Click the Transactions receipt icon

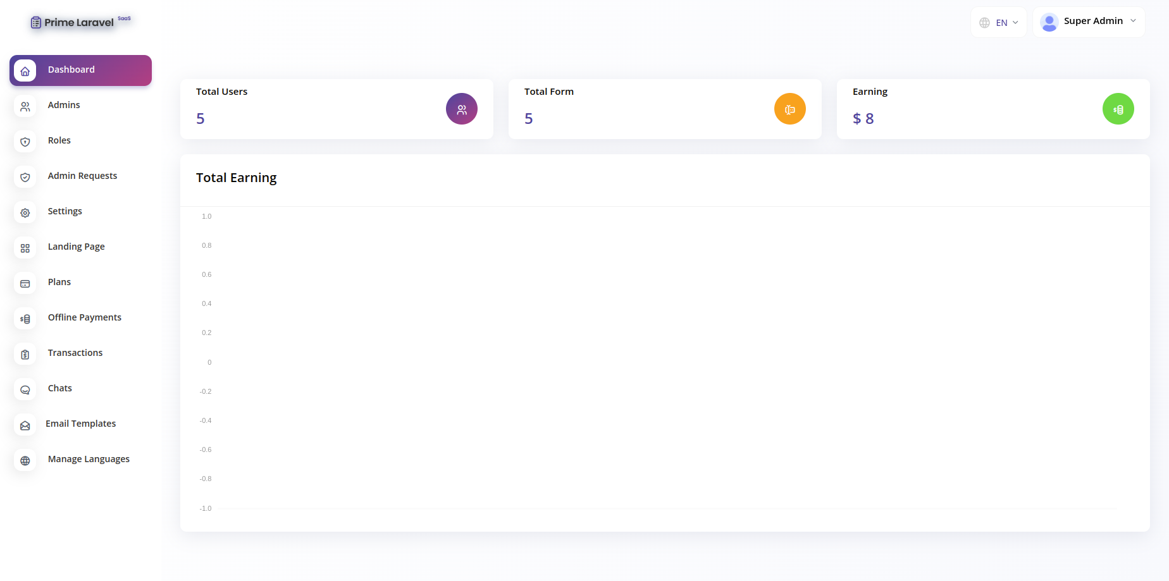25,355
